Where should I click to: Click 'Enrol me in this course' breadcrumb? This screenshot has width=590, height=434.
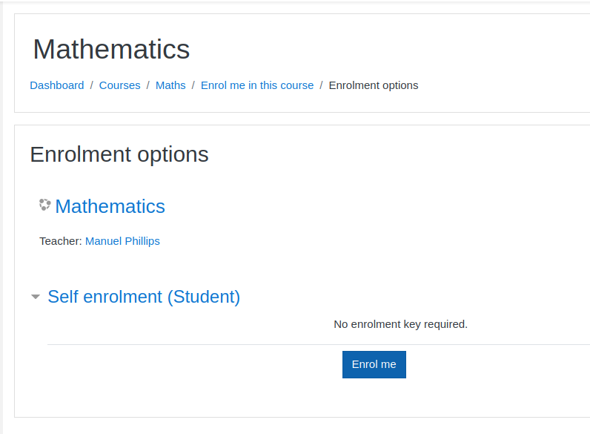point(256,85)
